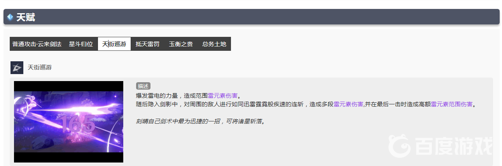
Task: Click the blue diamond icon beside 天赋
Action: tap(10, 17)
